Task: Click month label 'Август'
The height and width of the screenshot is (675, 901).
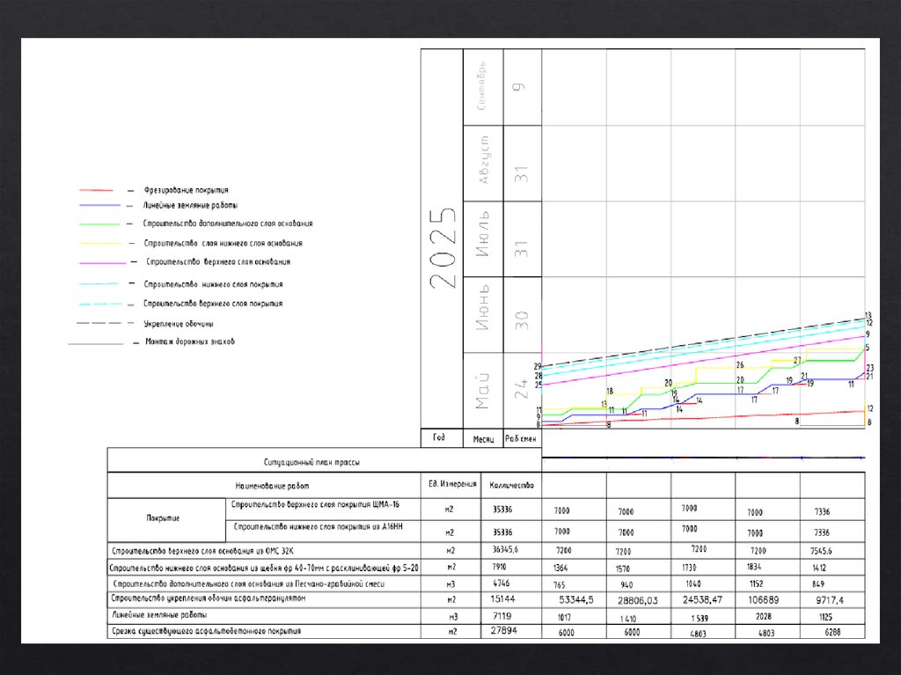Action: [x=484, y=160]
